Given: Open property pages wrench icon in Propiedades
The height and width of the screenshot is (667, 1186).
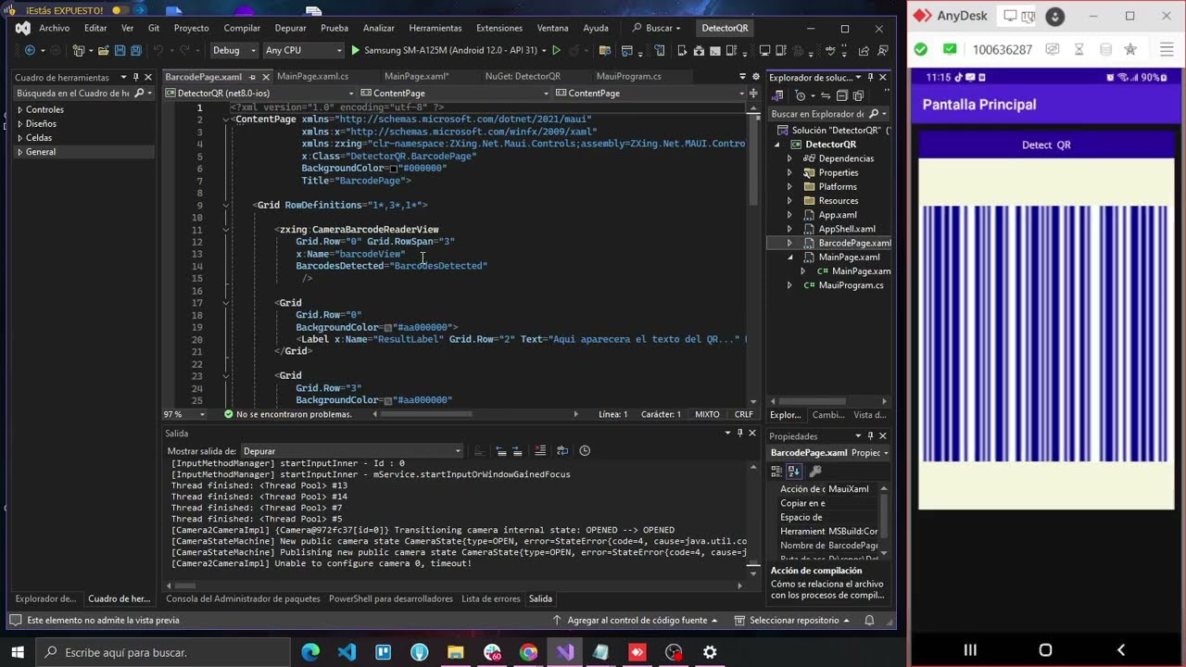Looking at the screenshot, I should [815, 471].
